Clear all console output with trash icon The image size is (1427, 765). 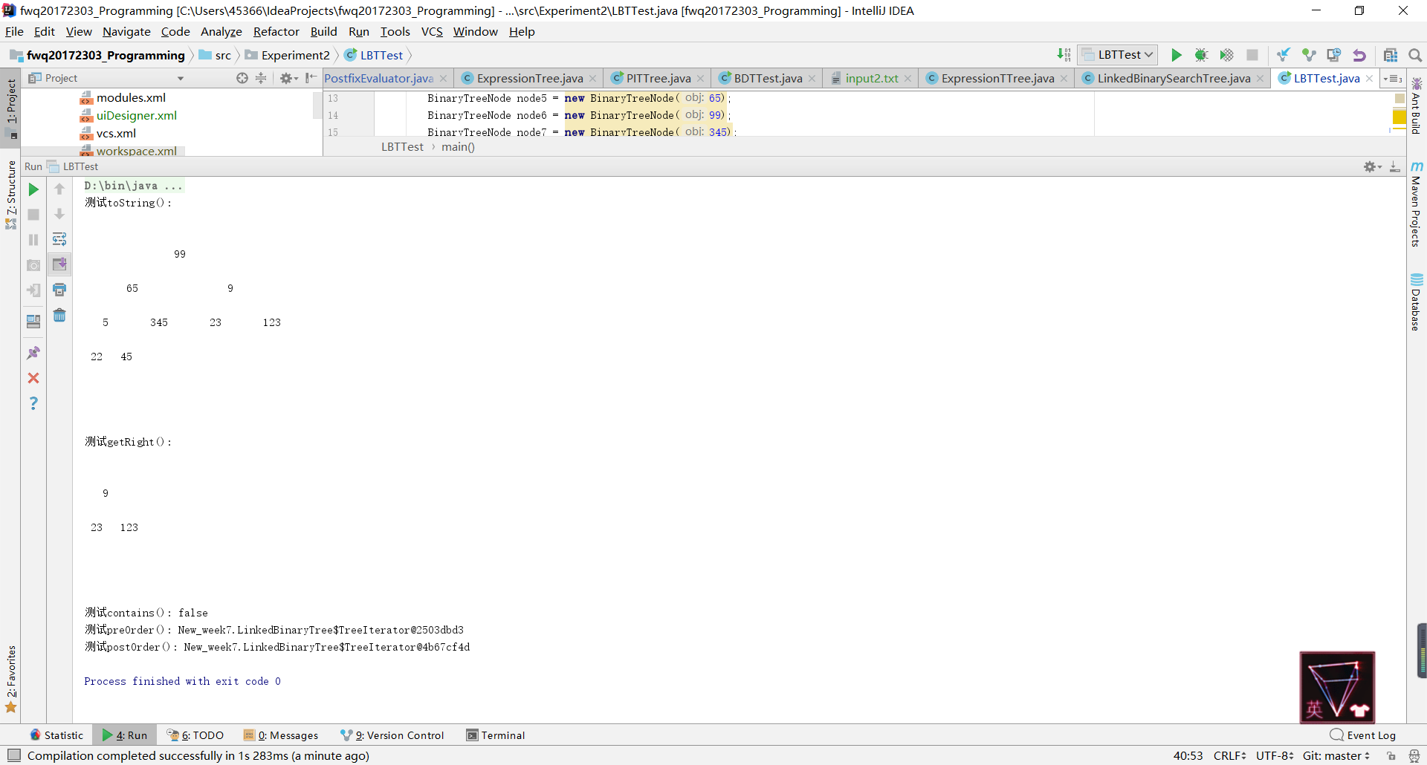(x=59, y=316)
